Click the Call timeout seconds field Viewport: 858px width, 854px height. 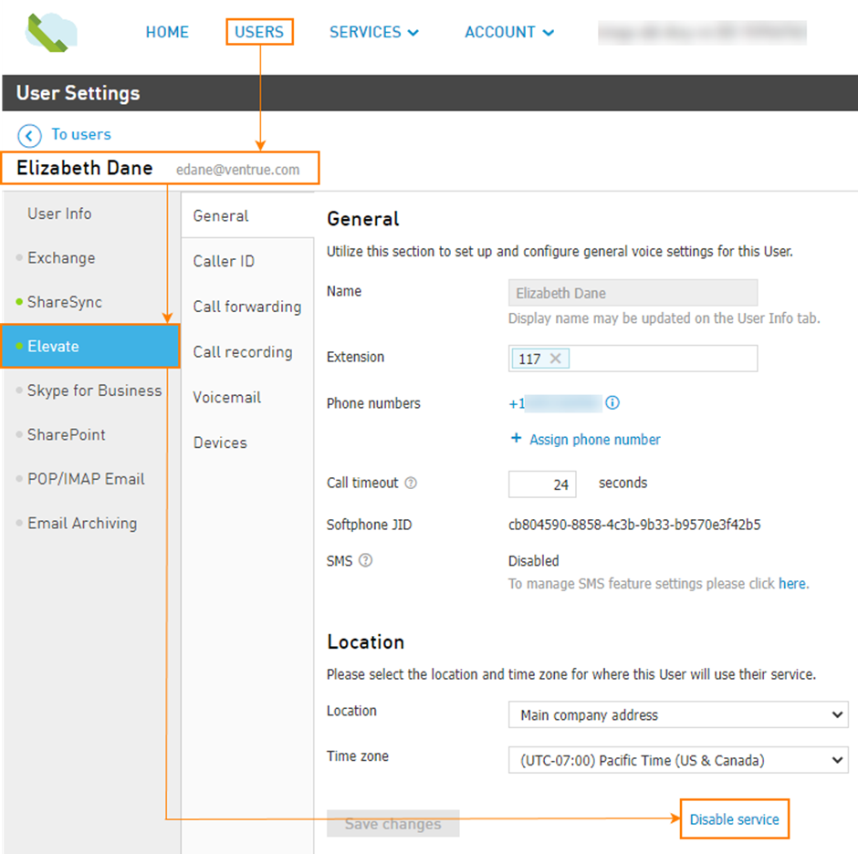pos(541,484)
